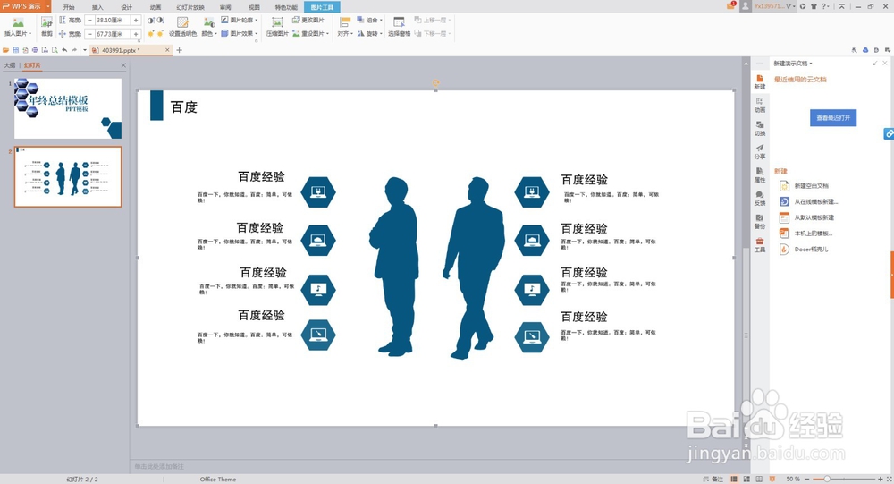The image size is (894, 484).
Task: Click the Compress Picture (压缩图片) icon
Action: 277,23
